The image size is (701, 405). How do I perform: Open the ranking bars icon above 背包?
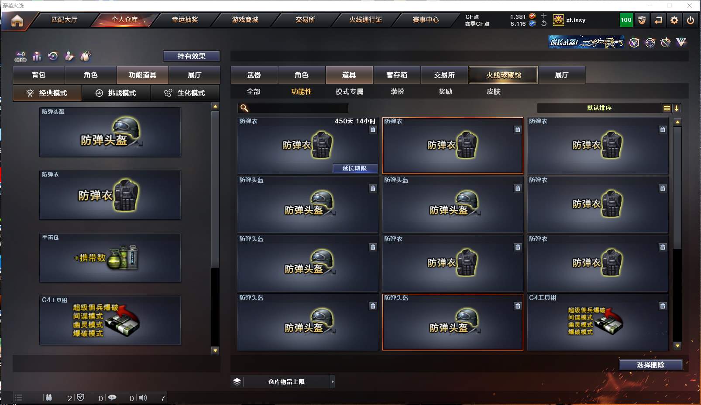click(x=37, y=56)
